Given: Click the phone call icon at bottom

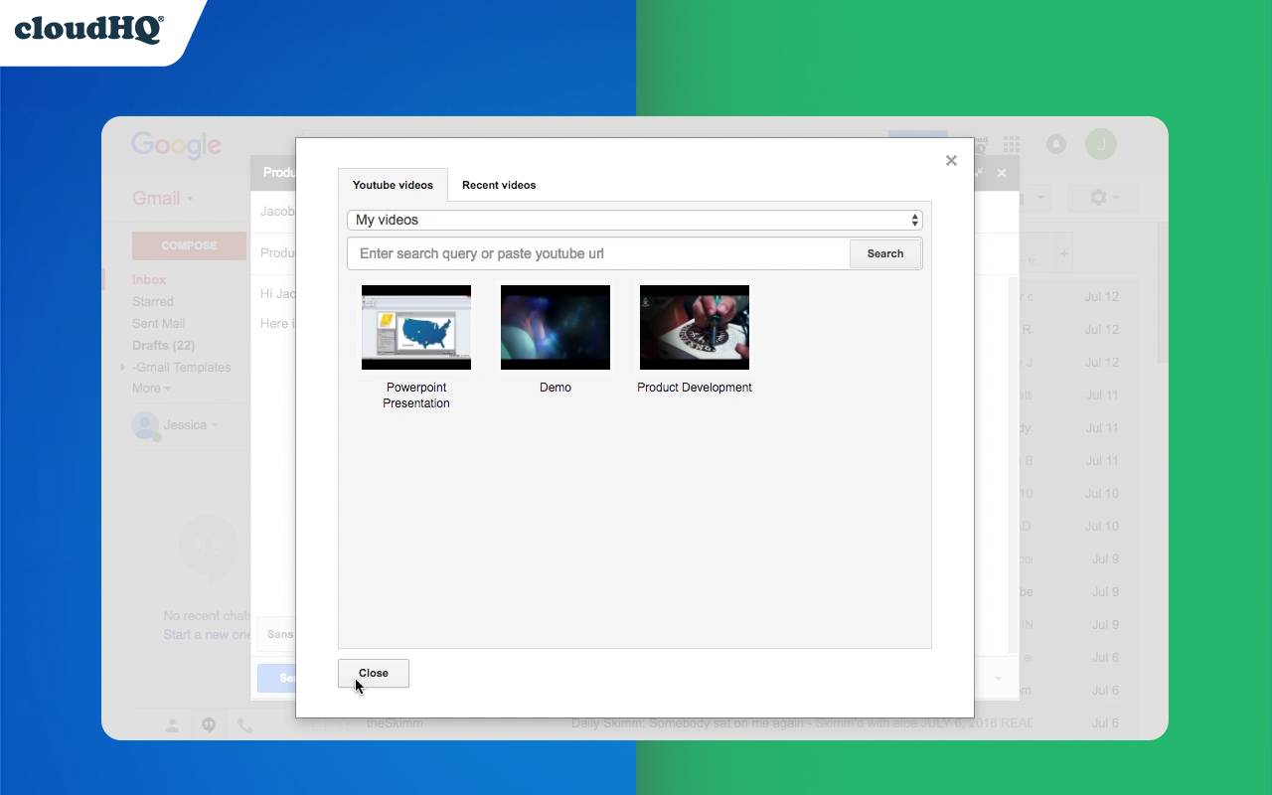Looking at the screenshot, I should pos(244,725).
